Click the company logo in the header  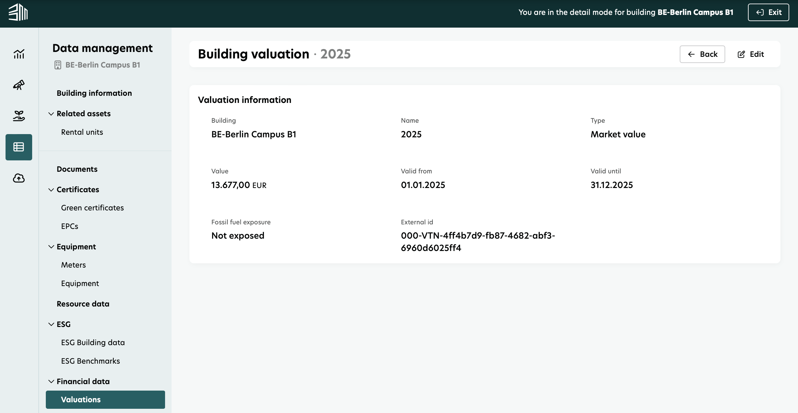(18, 12)
